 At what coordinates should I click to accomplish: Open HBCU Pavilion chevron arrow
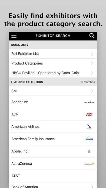[x=92, y=73]
